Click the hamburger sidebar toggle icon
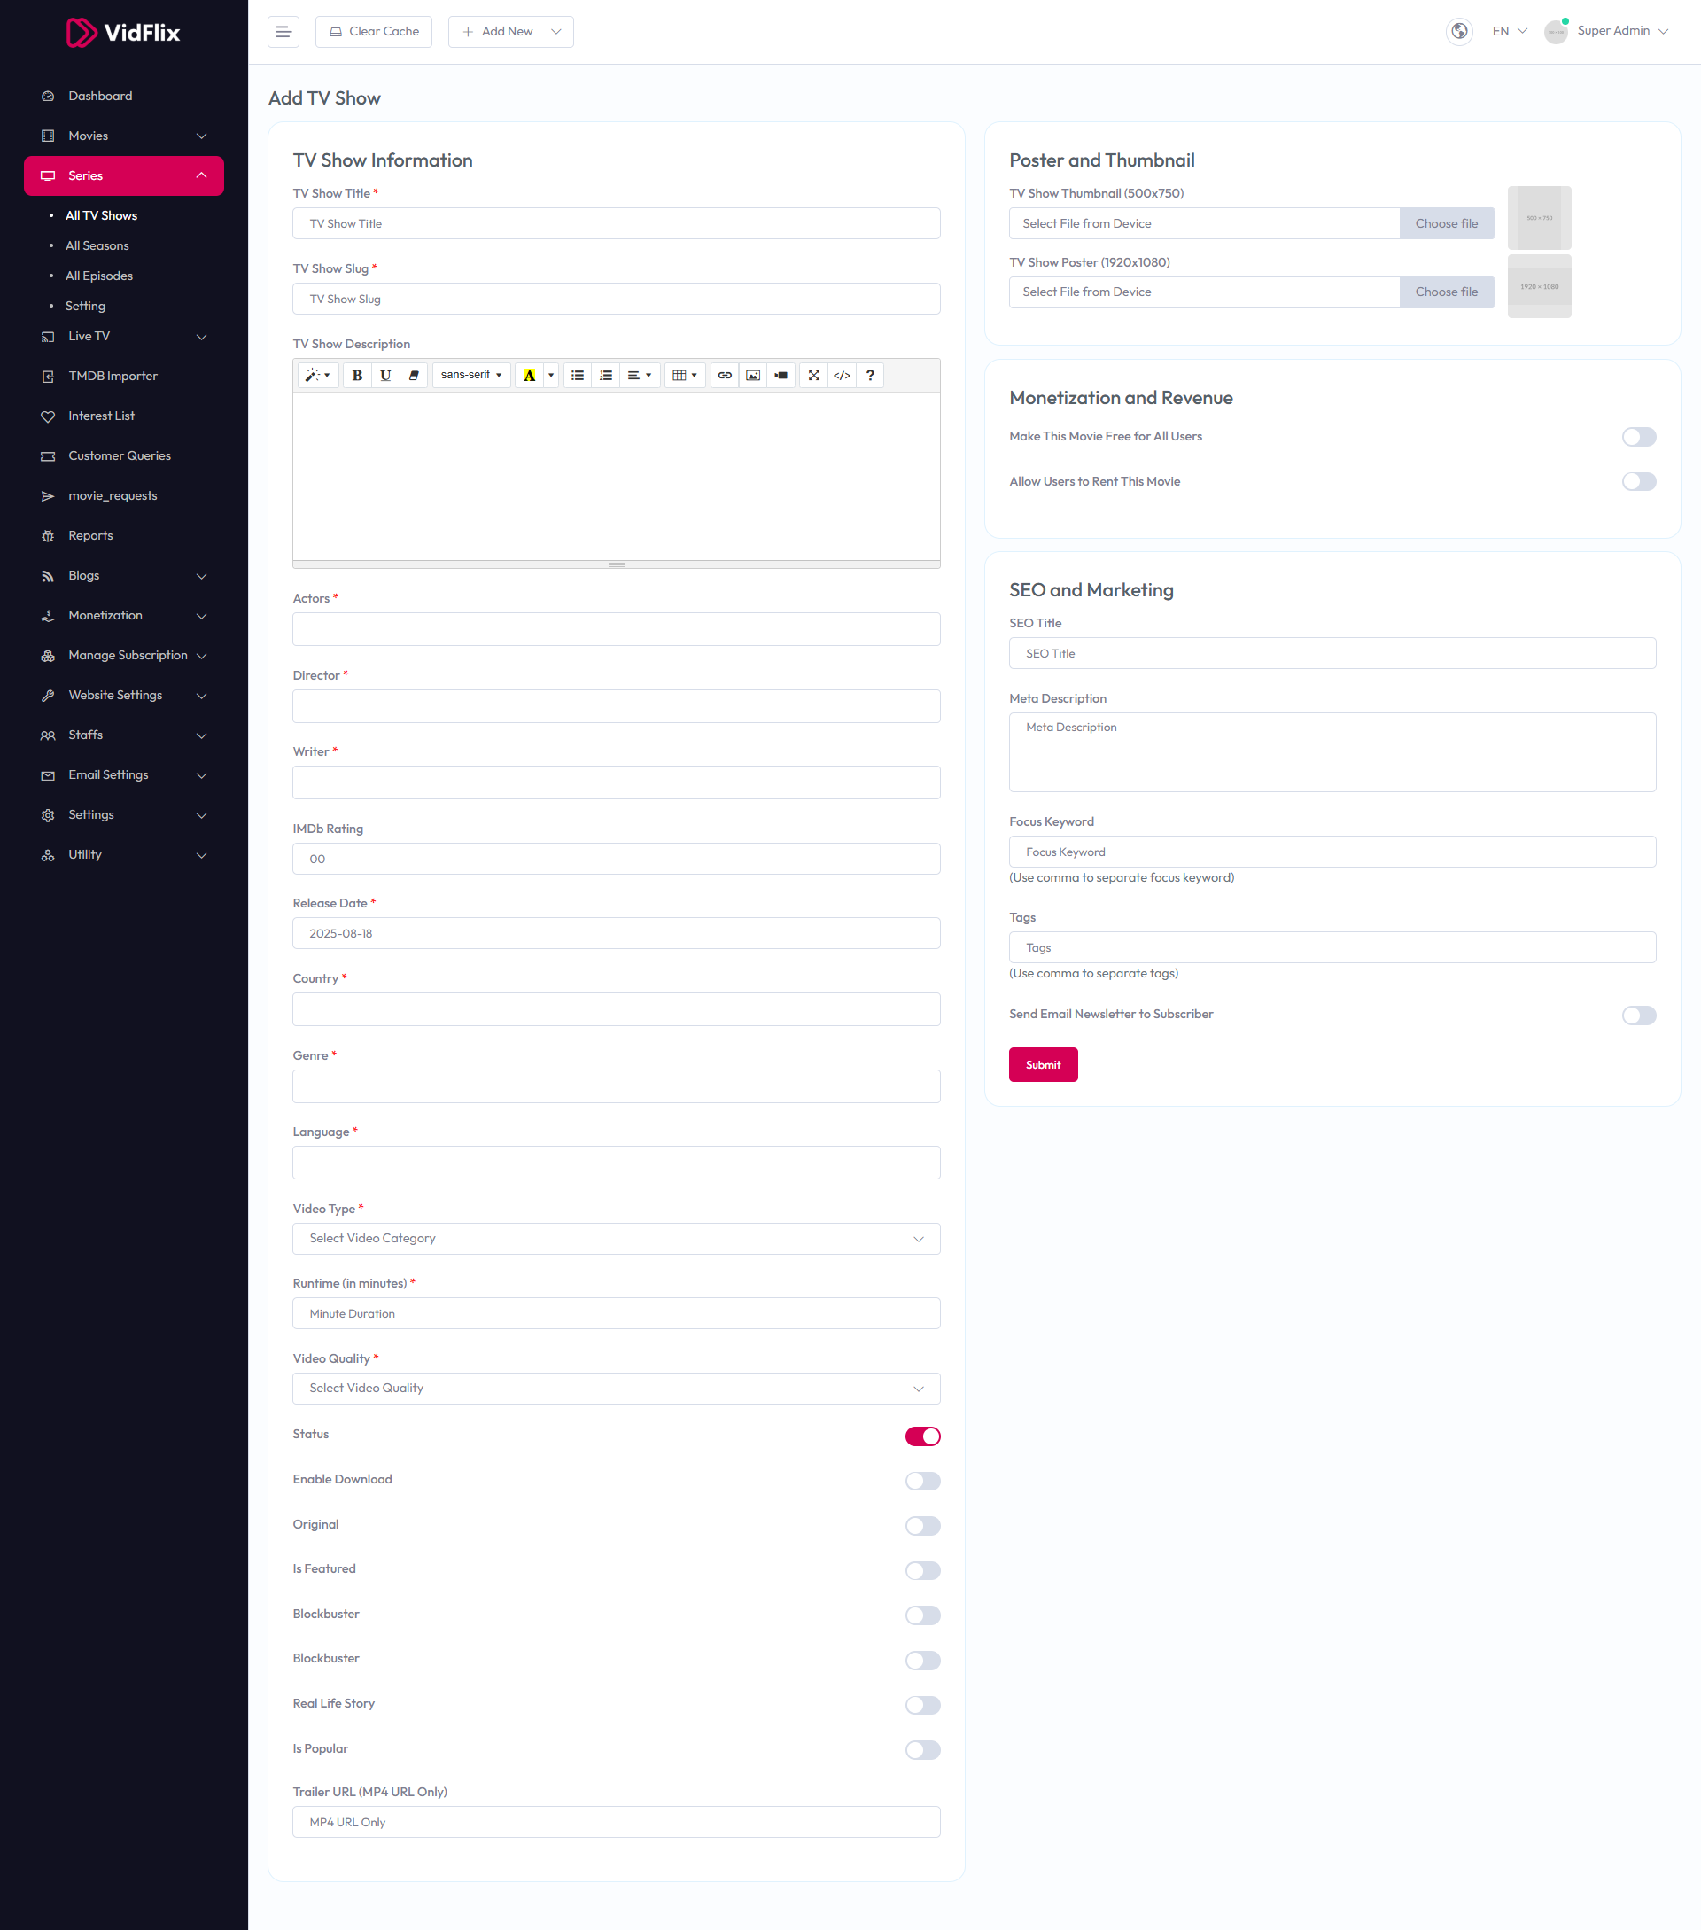The width and height of the screenshot is (1701, 1930). (283, 31)
